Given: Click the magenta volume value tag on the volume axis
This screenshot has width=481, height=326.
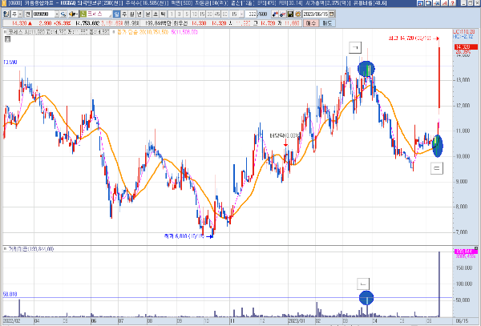Looking at the screenshot, I should click(466, 252).
